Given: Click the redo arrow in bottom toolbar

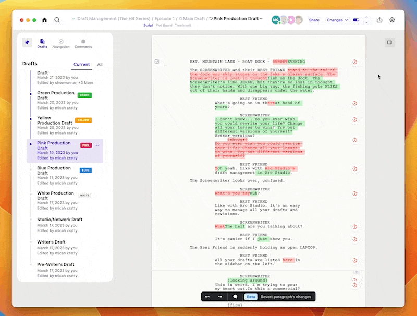Looking at the screenshot, I should pos(219,297).
